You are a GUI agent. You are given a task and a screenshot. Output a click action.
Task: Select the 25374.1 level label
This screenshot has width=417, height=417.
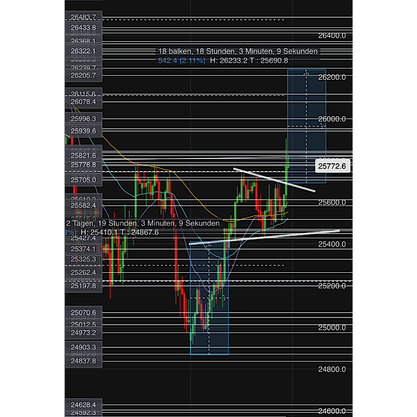[83, 249]
